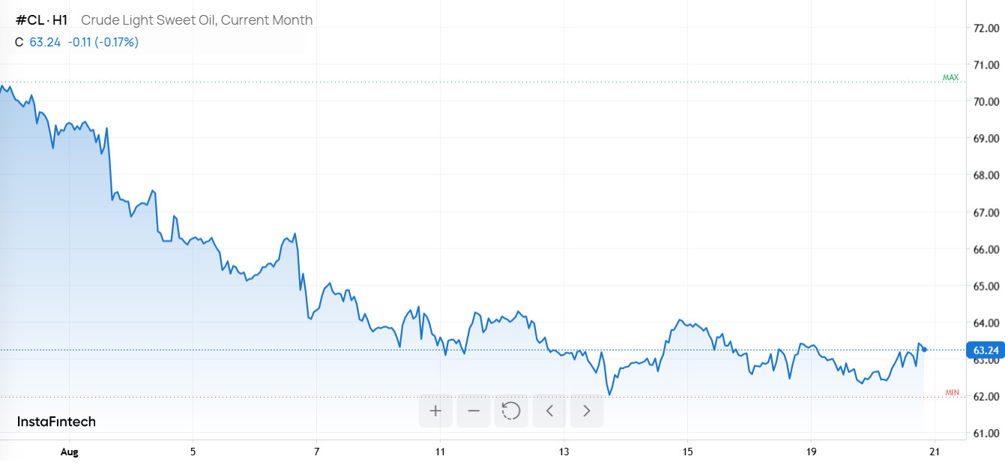Select the #CL · H1 symbol title
The height and width of the screenshot is (471, 1005).
pyautogui.click(x=41, y=20)
